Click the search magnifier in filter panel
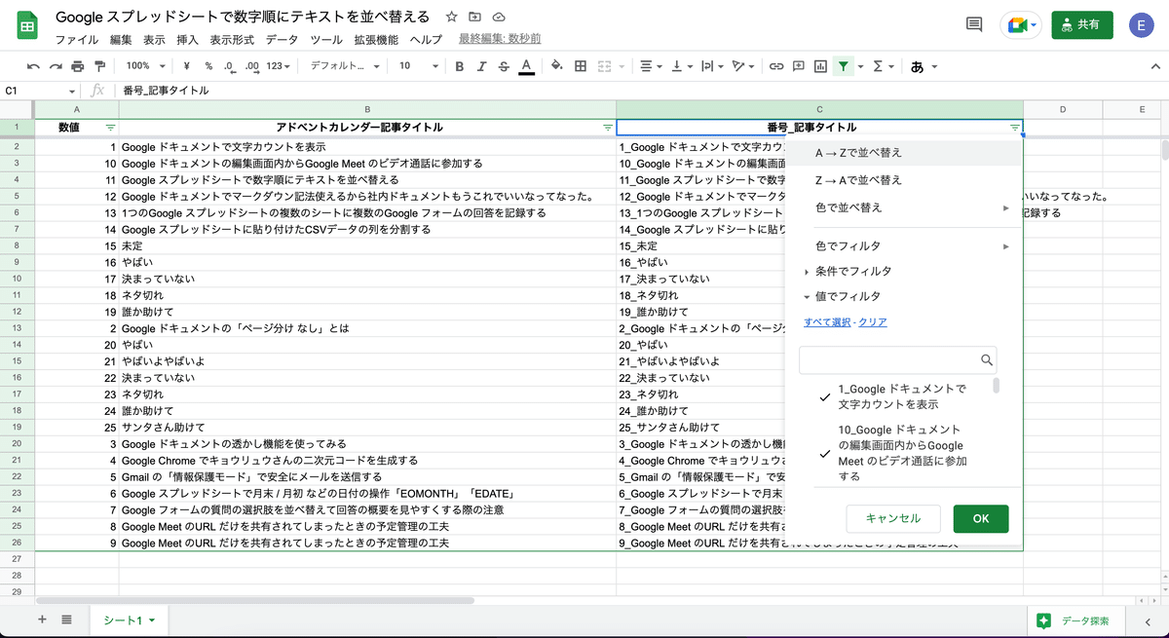 [x=987, y=359]
